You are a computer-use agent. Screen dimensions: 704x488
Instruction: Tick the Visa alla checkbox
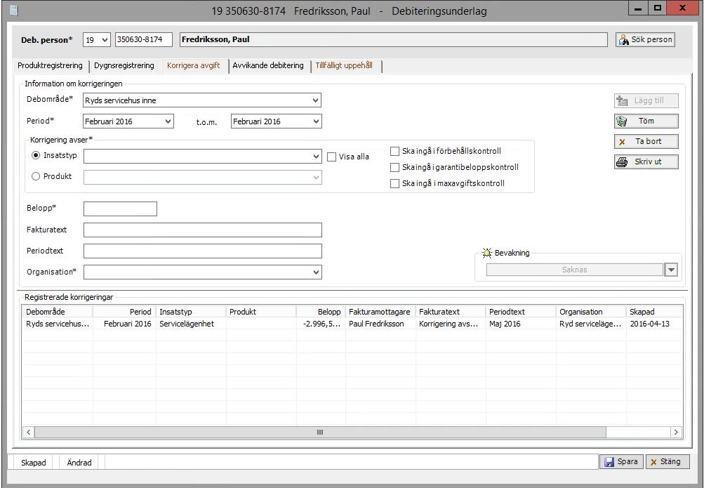(331, 157)
